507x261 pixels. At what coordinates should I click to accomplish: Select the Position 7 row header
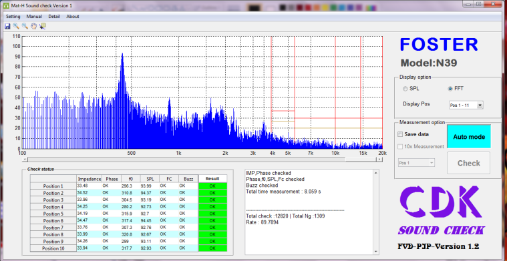pyautogui.click(x=53, y=228)
